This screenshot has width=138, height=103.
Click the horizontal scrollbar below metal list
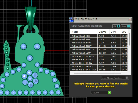[97, 73]
